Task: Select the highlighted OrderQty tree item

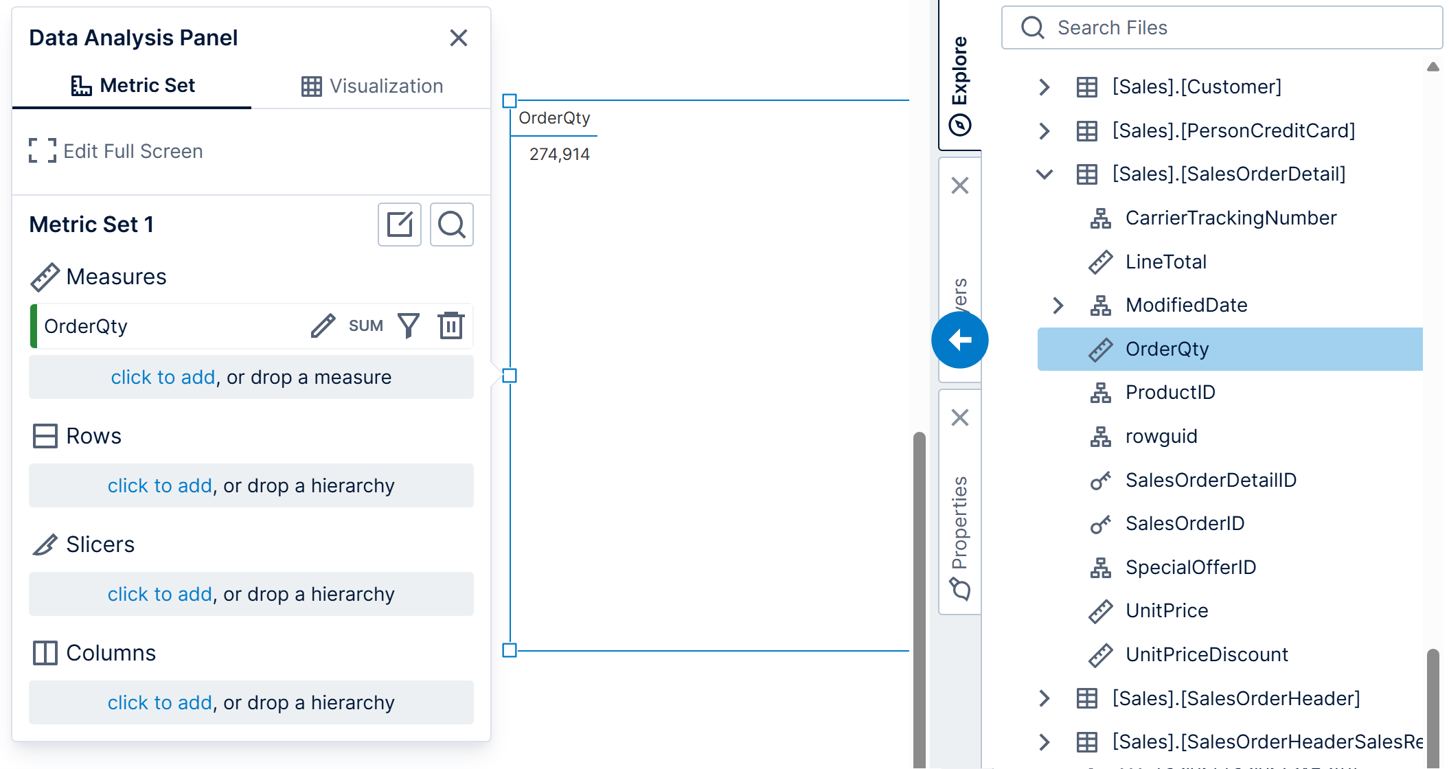Action: pos(1230,349)
